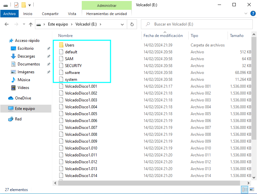Switch to large icons view
Screen dimensions: 257x194
(x=251, y=189)
